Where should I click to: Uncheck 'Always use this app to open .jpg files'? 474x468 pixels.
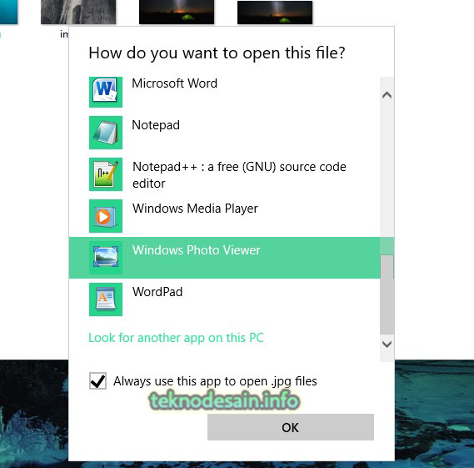(x=98, y=380)
